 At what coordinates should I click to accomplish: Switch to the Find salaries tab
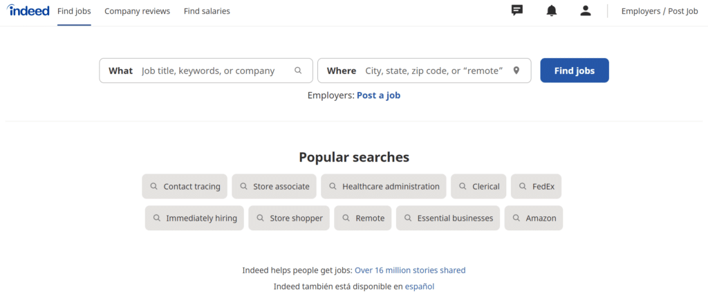[x=207, y=11]
